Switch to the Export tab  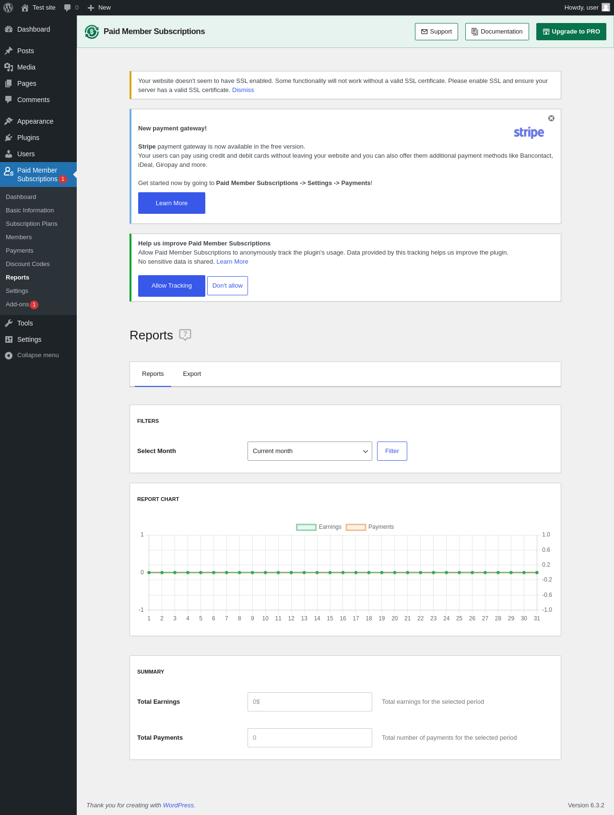(192, 374)
